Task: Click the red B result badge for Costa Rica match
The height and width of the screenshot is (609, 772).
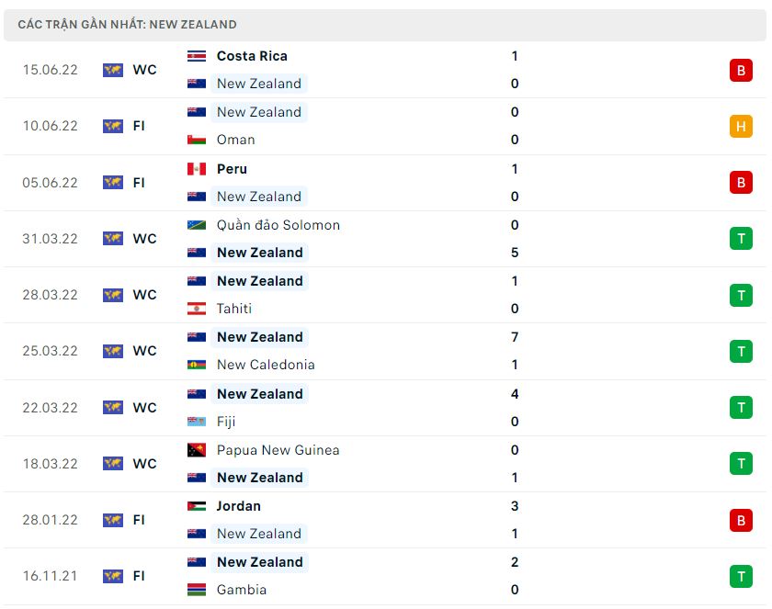Action: (x=741, y=70)
